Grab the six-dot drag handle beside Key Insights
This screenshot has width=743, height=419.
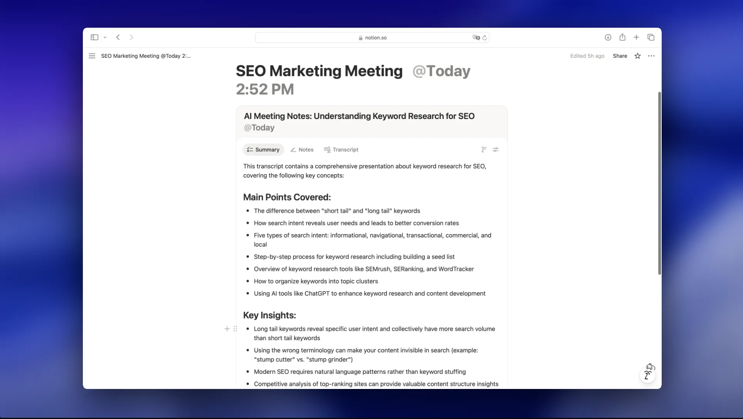click(235, 329)
